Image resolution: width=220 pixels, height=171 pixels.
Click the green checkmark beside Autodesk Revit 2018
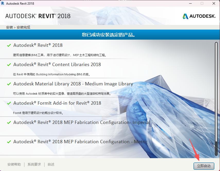click(9, 45)
